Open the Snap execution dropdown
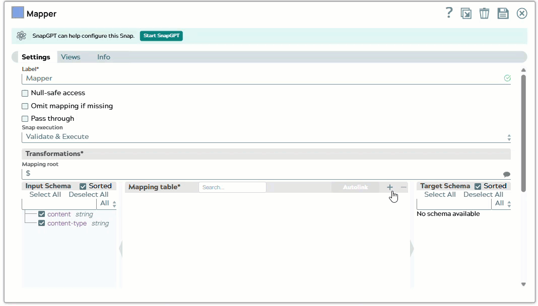Viewport: 538px width, 306px height. pyautogui.click(x=266, y=137)
